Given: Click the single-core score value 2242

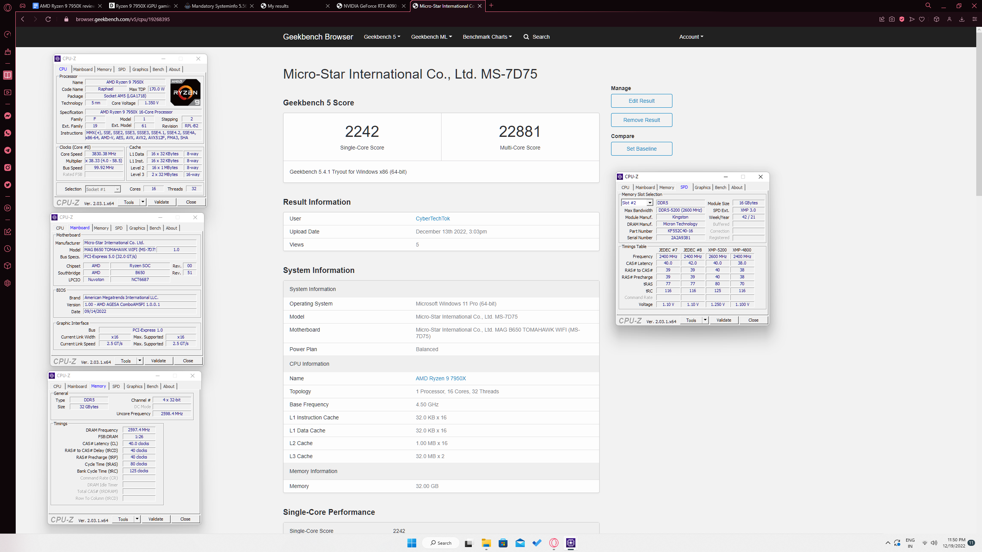Looking at the screenshot, I should pyautogui.click(x=362, y=131).
